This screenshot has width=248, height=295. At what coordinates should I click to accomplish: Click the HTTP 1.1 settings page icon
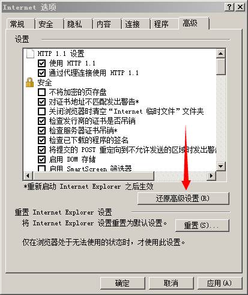(x=30, y=53)
